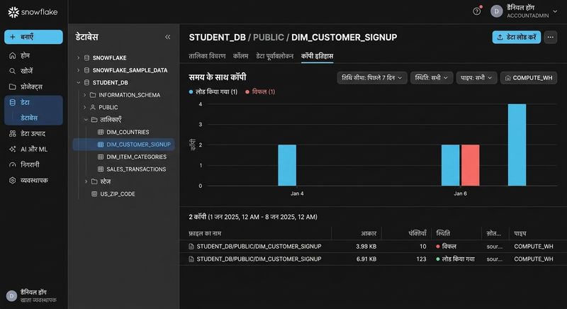Sort by आकार column header
This screenshot has width=567, height=309.
369,233
